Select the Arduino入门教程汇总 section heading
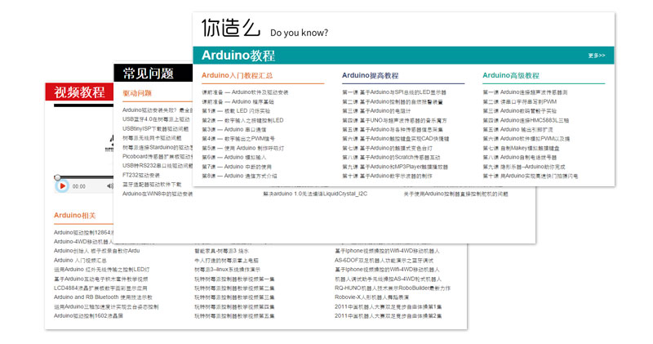 pyautogui.click(x=237, y=75)
